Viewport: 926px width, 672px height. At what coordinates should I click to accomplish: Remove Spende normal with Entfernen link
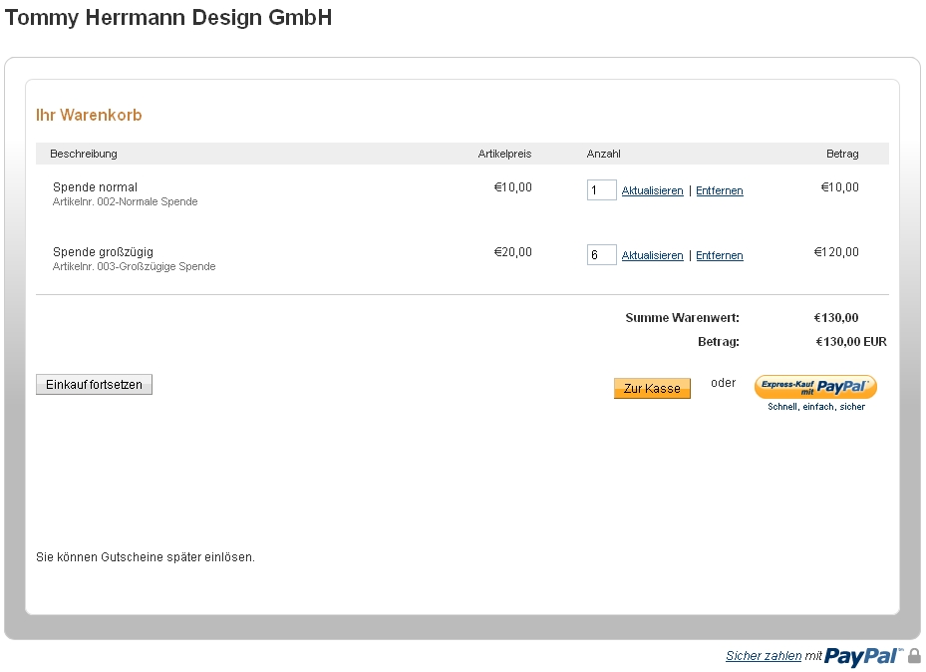click(x=719, y=190)
